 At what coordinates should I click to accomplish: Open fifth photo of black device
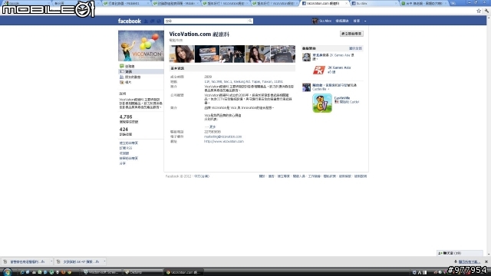pyautogui.click(x=283, y=54)
